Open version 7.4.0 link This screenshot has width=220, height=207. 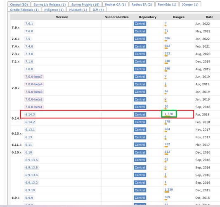tap(29, 46)
